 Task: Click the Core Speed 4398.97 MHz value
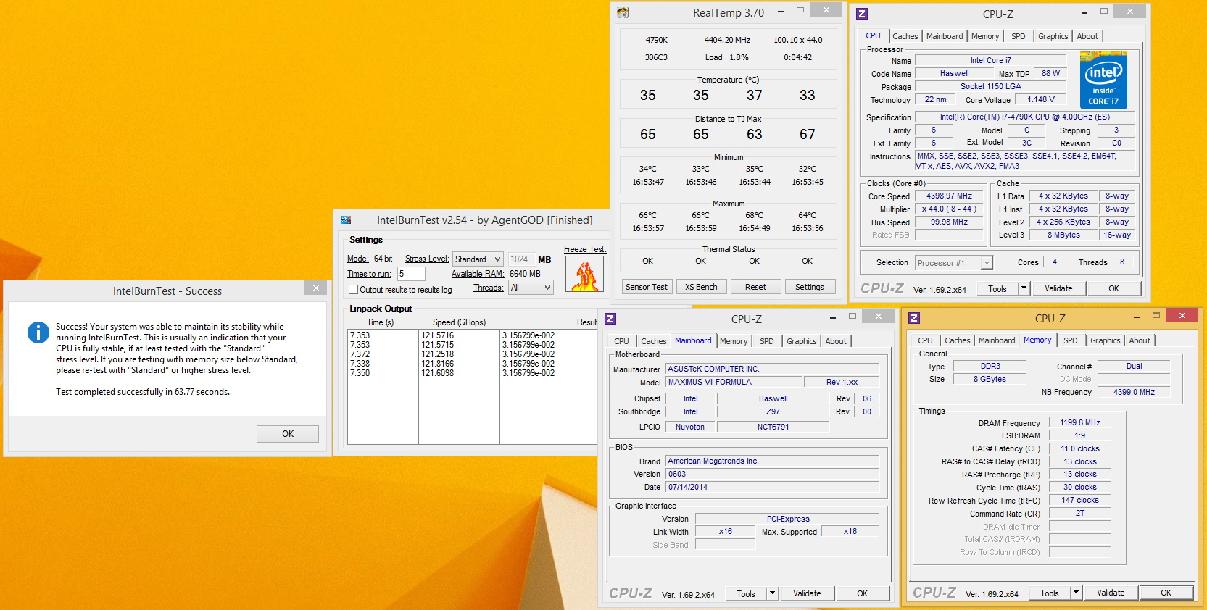click(949, 196)
